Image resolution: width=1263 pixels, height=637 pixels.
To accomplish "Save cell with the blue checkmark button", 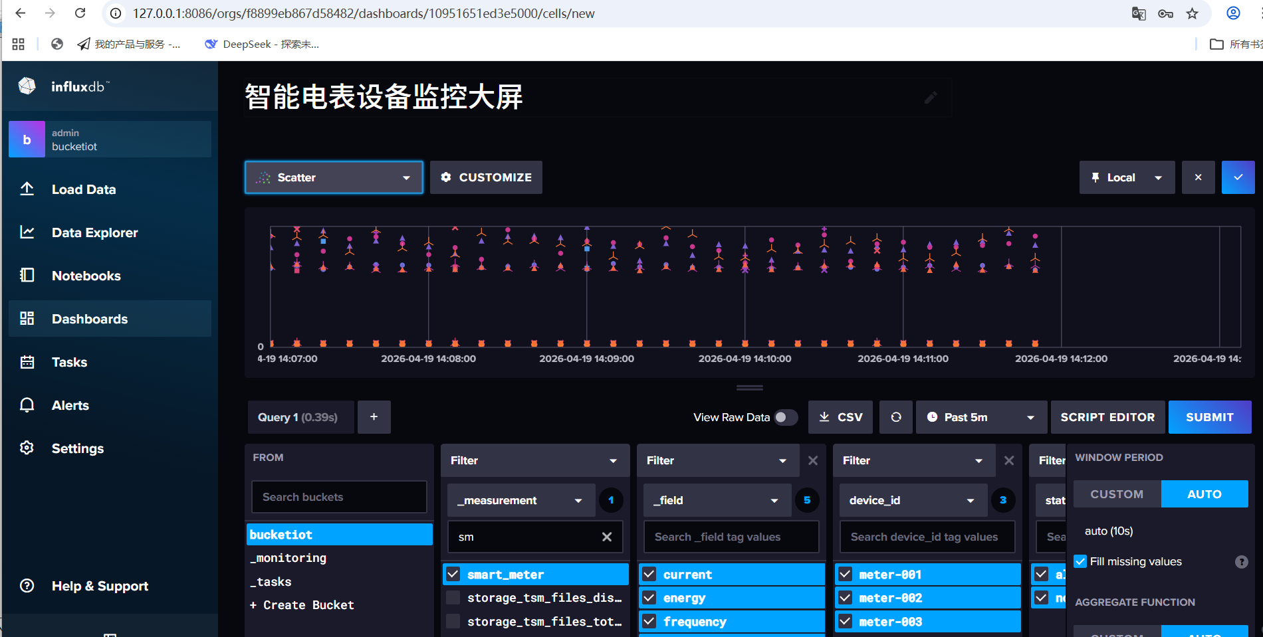I will click(x=1238, y=177).
